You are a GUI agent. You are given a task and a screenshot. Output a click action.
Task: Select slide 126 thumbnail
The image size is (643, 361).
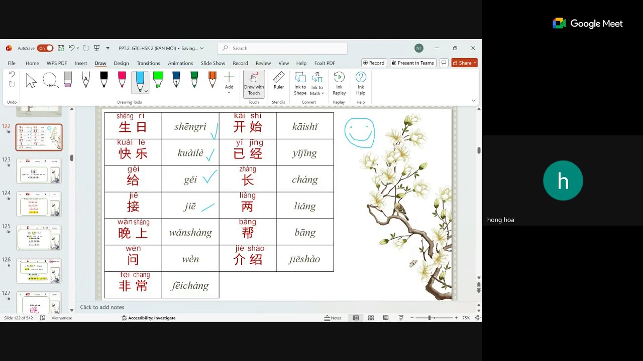[39, 271]
